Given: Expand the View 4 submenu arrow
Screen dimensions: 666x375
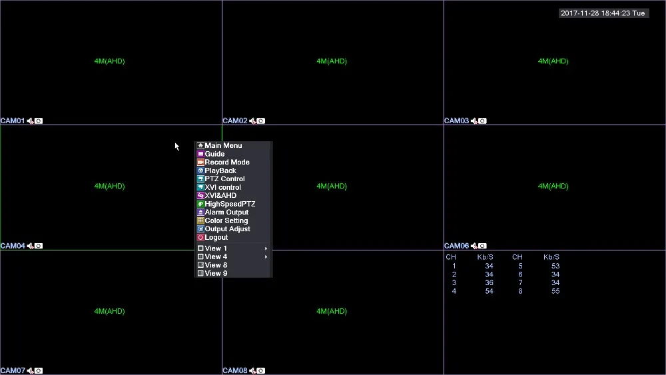Looking at the screenshot, I should tap(266, 256).
